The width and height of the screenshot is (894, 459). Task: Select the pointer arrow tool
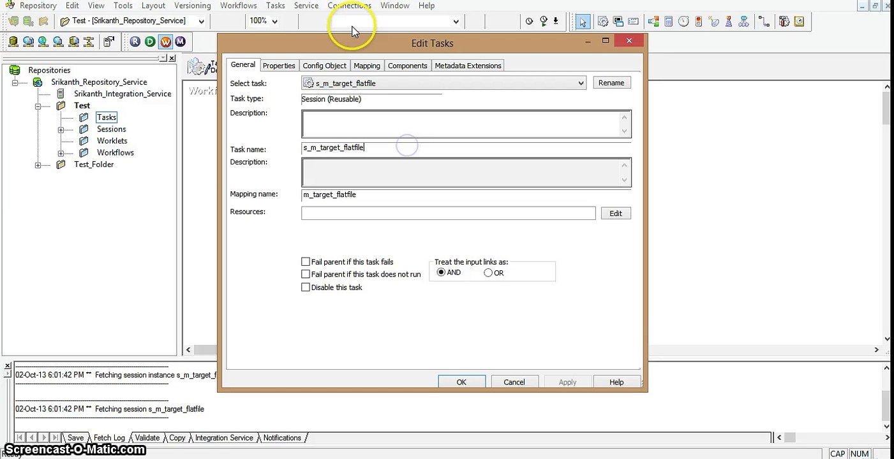coord(582,22)
